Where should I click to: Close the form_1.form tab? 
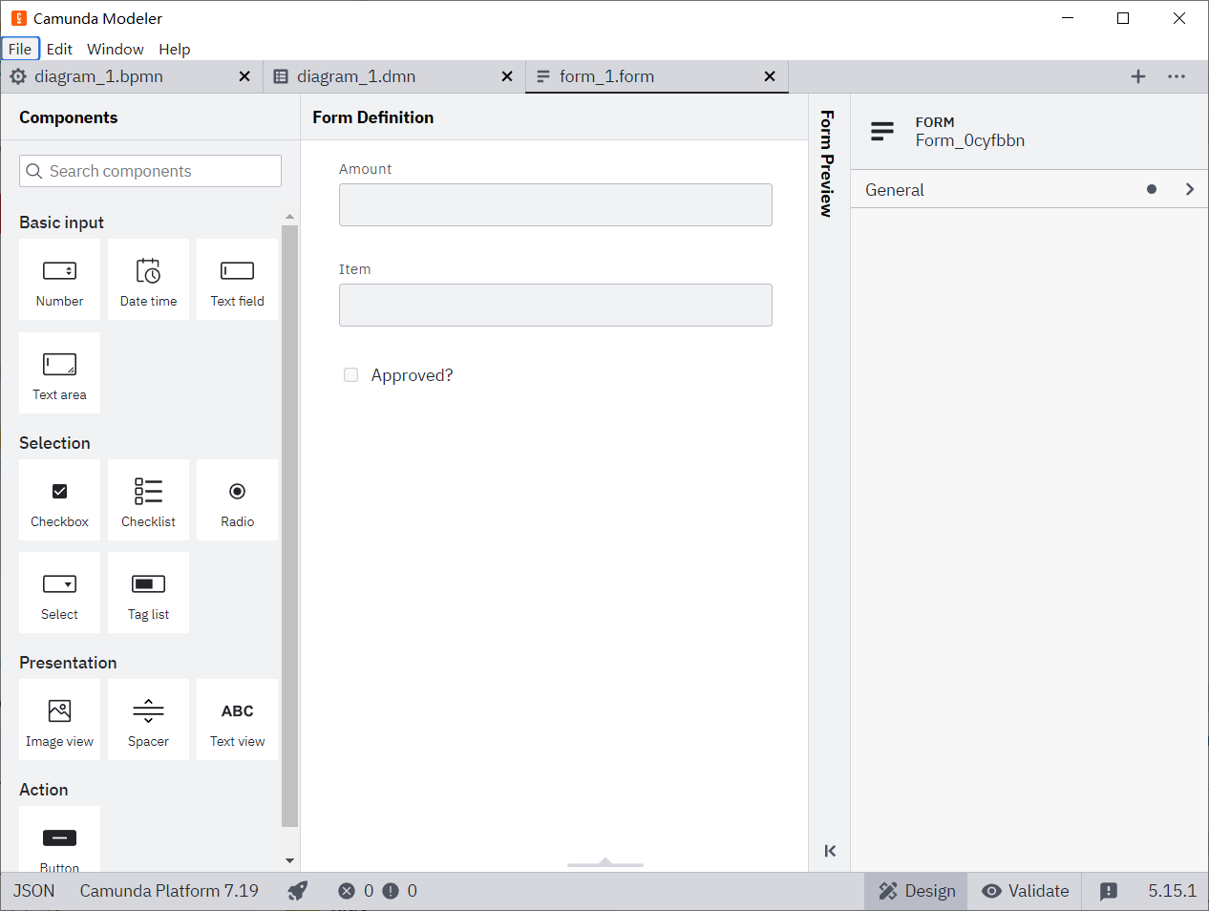tap(770, 76)
